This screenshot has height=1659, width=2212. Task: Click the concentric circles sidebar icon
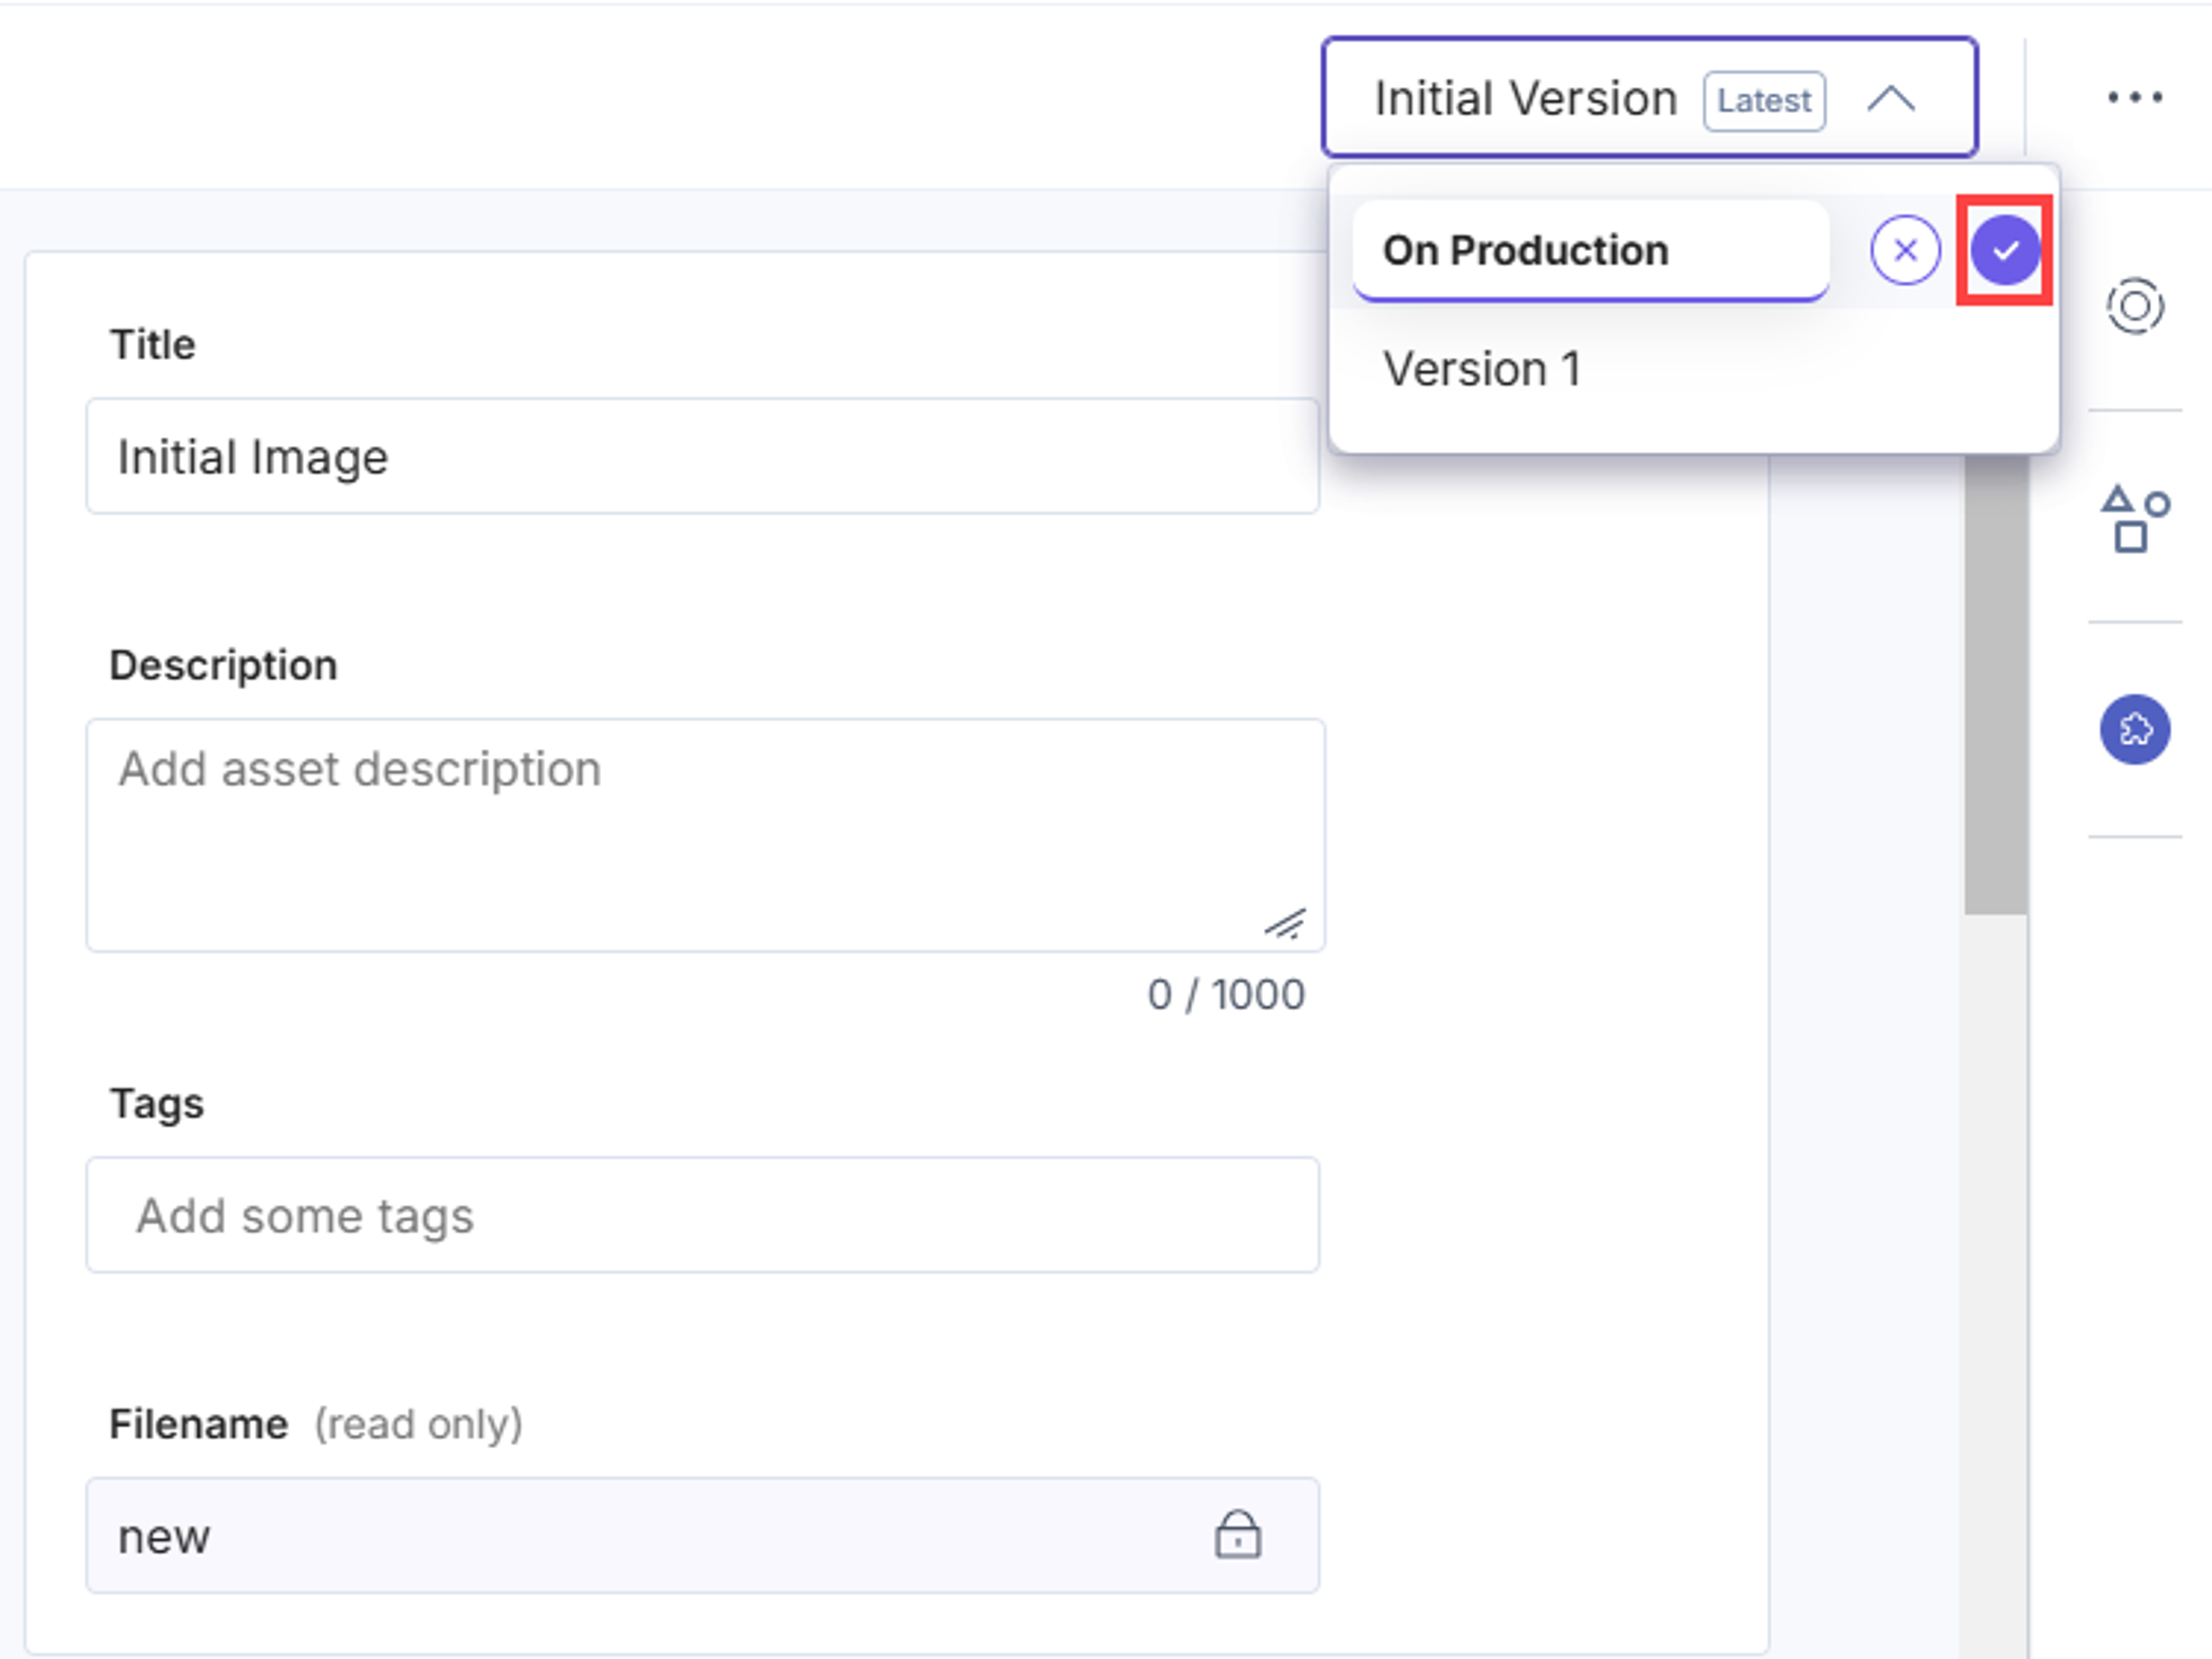click(x=2135, y=306)
